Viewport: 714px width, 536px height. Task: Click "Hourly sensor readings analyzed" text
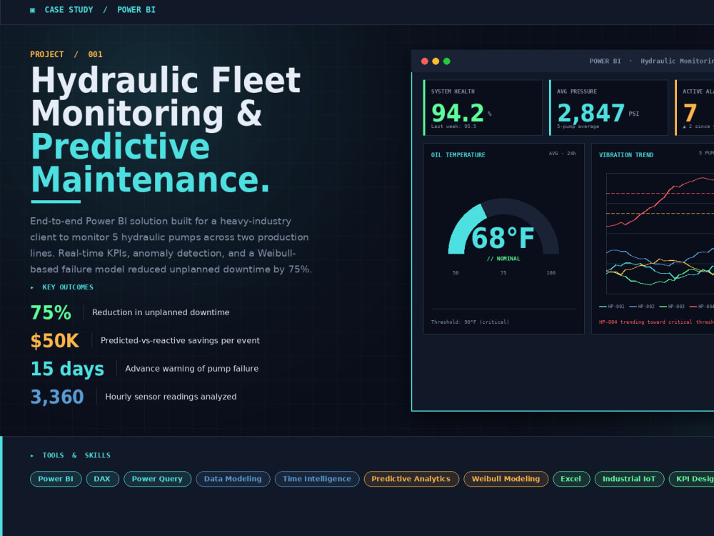tap(171, 397)
